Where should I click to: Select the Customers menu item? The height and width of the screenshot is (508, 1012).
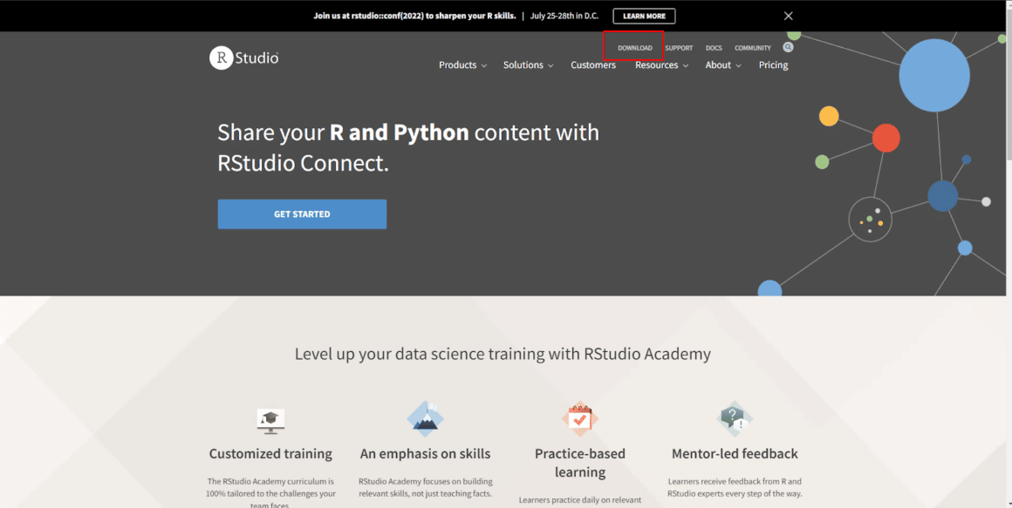(592, 64)
